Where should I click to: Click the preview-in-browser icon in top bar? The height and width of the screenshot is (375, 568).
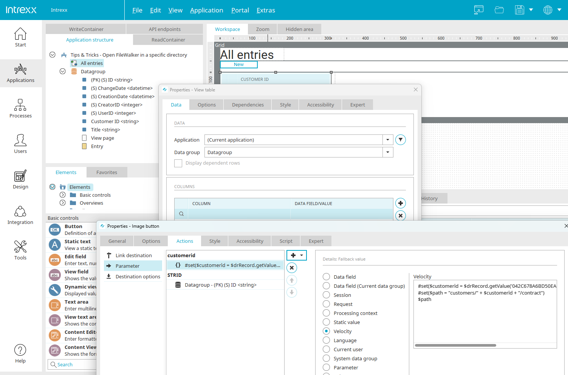(479, 10)
